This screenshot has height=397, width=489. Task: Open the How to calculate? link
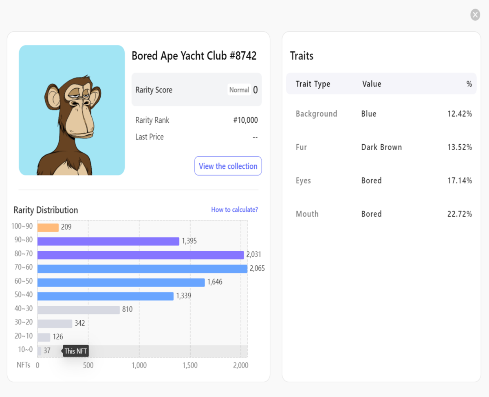click(x=234, y=210)
